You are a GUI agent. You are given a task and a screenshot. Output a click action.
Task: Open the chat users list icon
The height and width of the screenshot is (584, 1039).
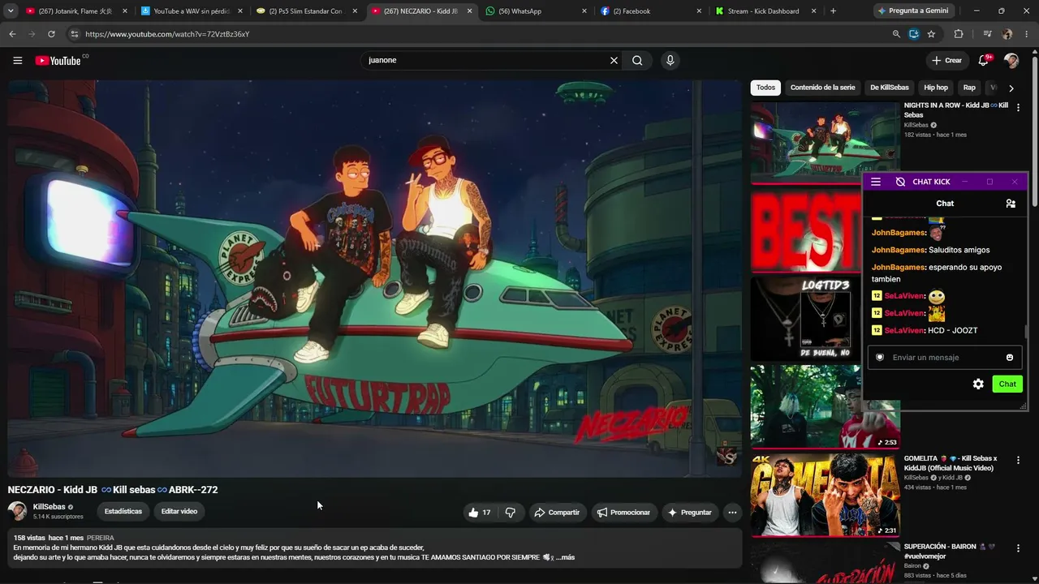[1011, 204]
